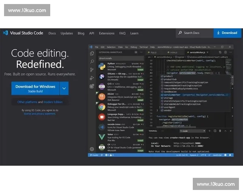Viewport: 243px width, 194px height.
Task: Choose the storage autocomplete suggestion
Action: pyautogui.click(x=195, y=98)
